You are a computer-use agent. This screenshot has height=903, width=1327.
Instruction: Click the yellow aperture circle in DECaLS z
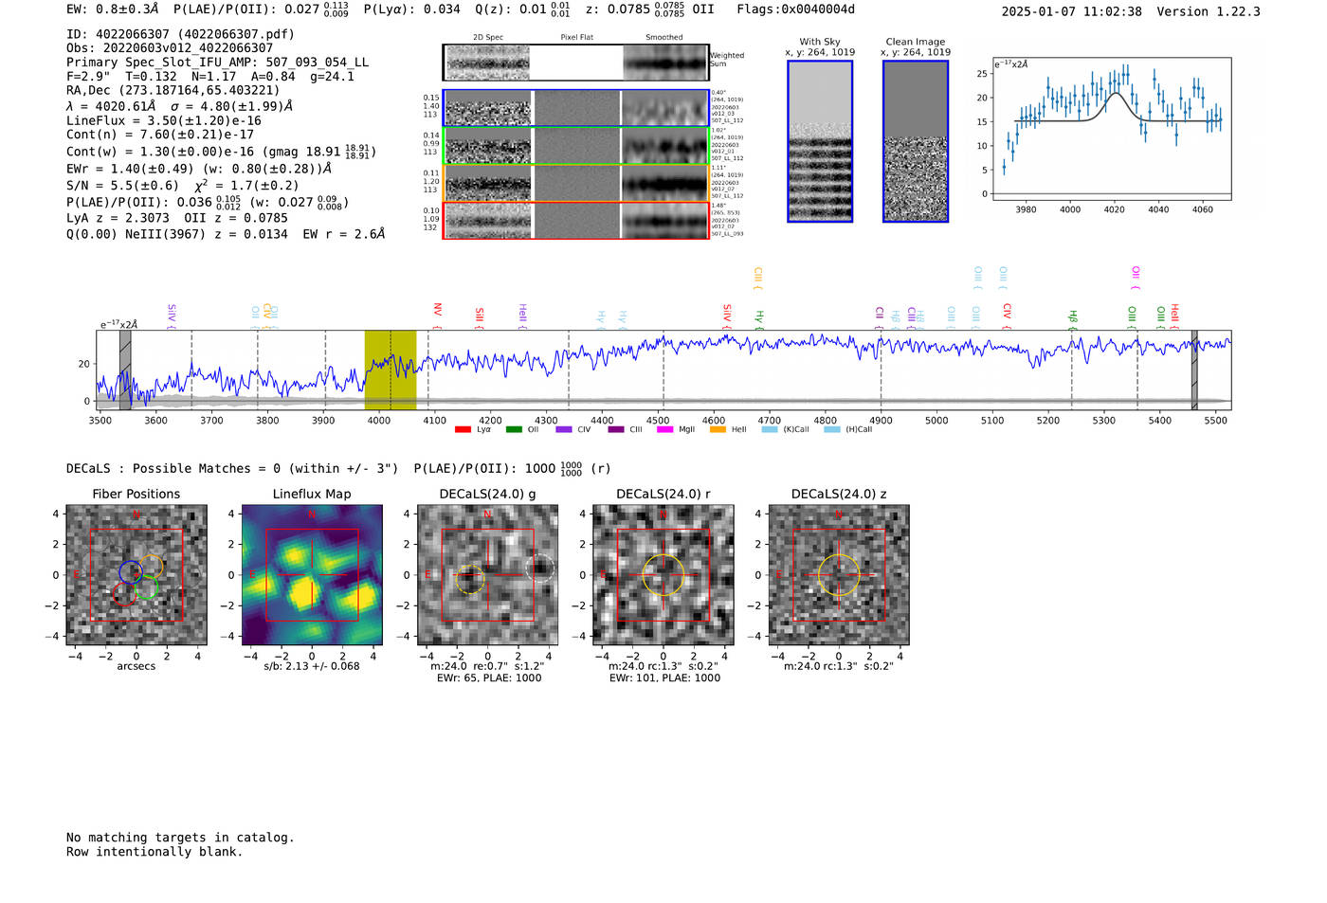click(x=839, y=575)
